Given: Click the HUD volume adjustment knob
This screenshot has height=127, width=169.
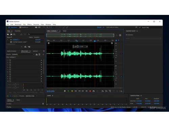Looking at the screenshot, I should 78,46.
